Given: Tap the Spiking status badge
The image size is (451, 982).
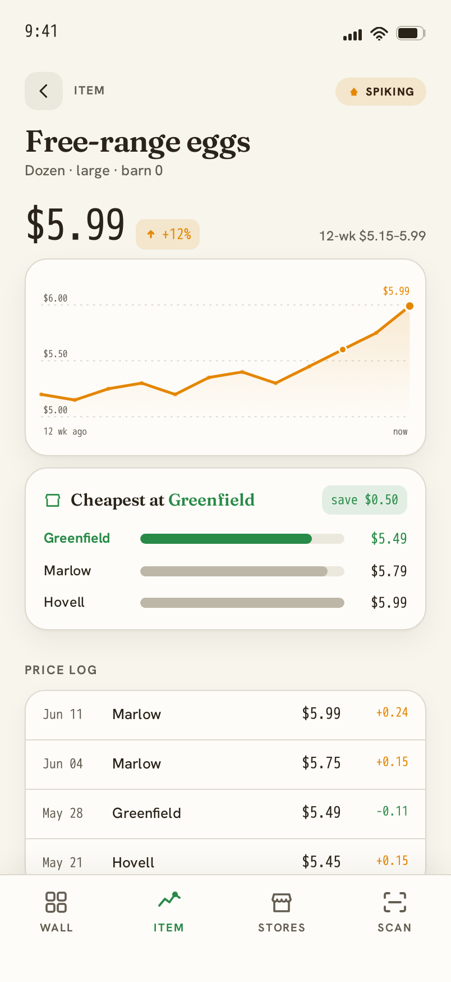Looking at the screenshot, I should pyautogui.click(x=381, y=92).
